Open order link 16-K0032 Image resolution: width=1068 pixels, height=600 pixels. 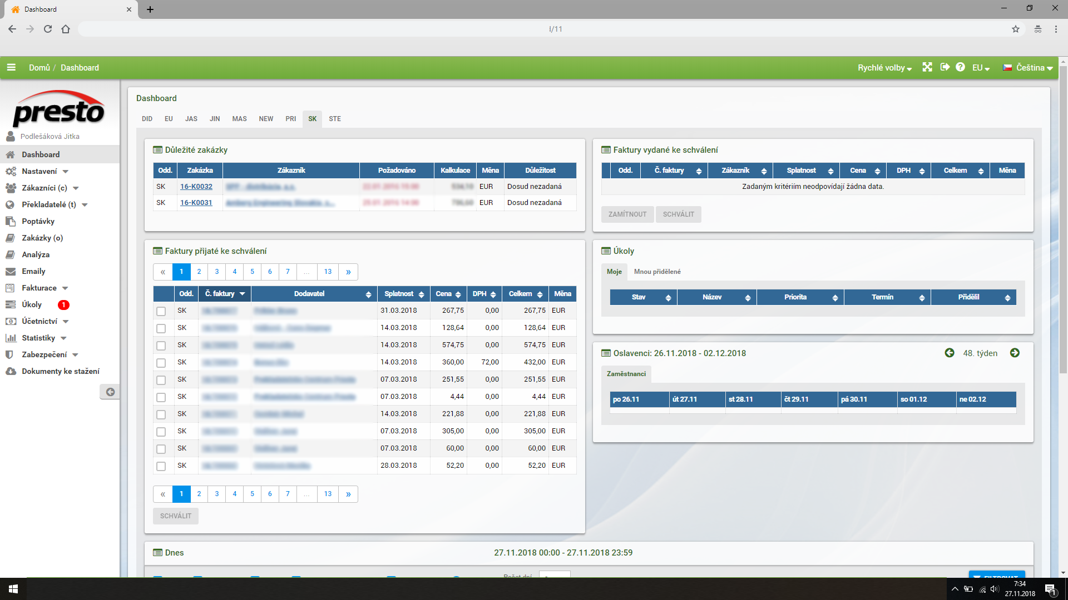point(196,187)
